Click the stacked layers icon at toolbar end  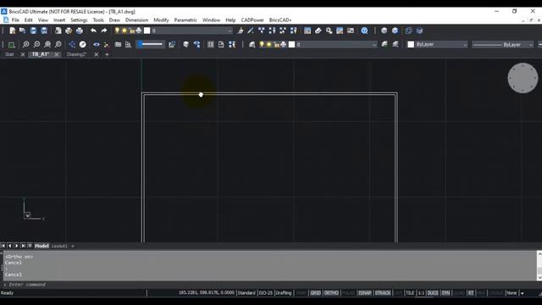(x=419, y=30)
